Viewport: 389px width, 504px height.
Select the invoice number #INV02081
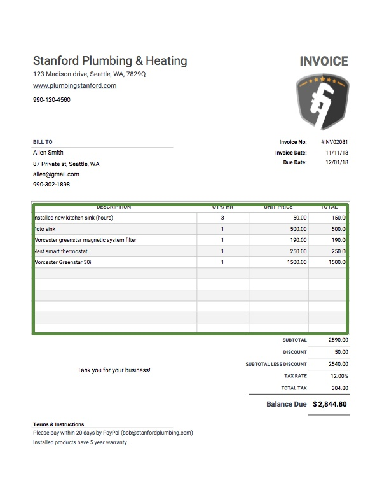334,142
